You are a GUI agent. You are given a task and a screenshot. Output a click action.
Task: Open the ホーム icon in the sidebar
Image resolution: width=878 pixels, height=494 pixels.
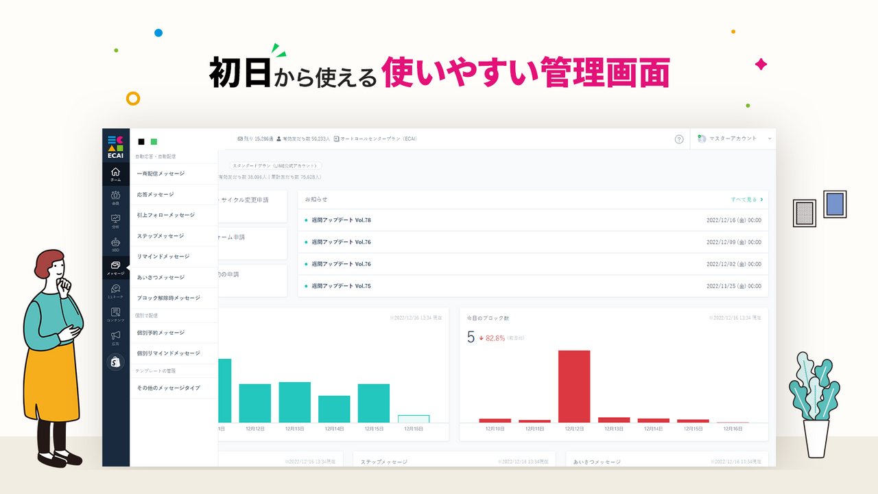pyautogui.click(x=116, y=174)
